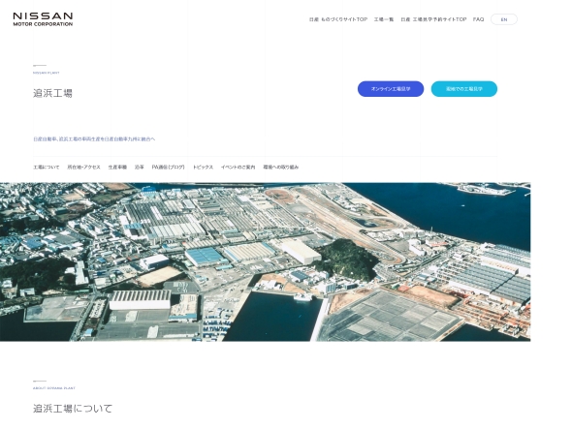
Task: Click the 追浜工場 page title
Action: [x=53, y=93]
